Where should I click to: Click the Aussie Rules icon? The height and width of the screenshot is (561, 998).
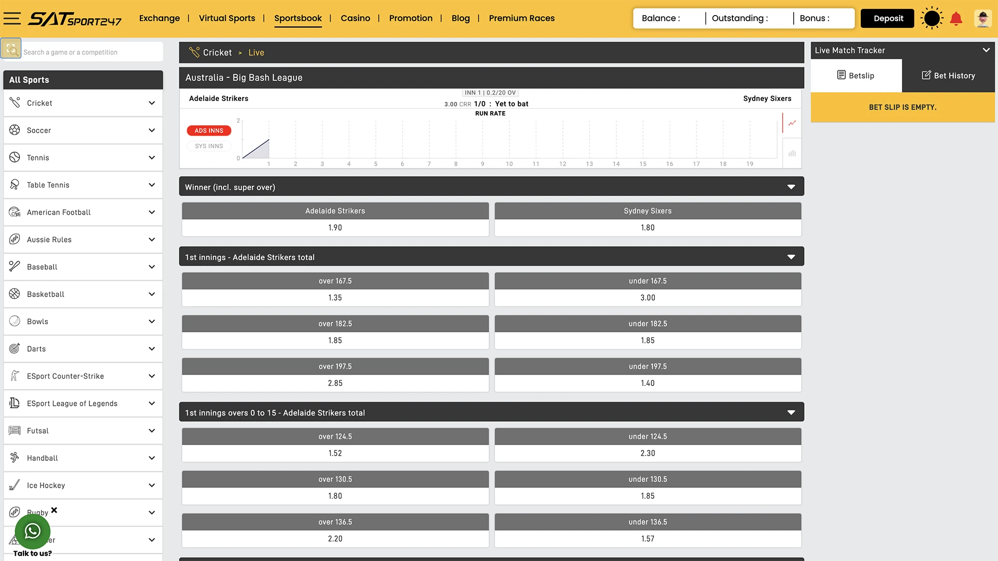pyautogui.click(x=15, y=239)
